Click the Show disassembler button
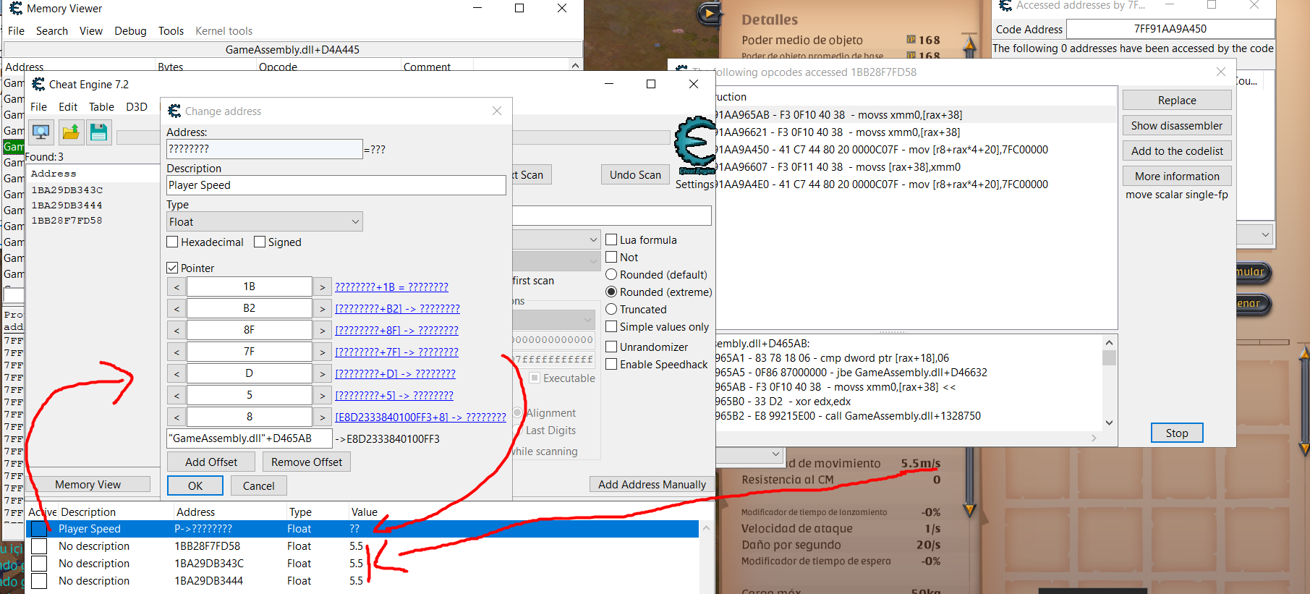 coord(1176,126)
